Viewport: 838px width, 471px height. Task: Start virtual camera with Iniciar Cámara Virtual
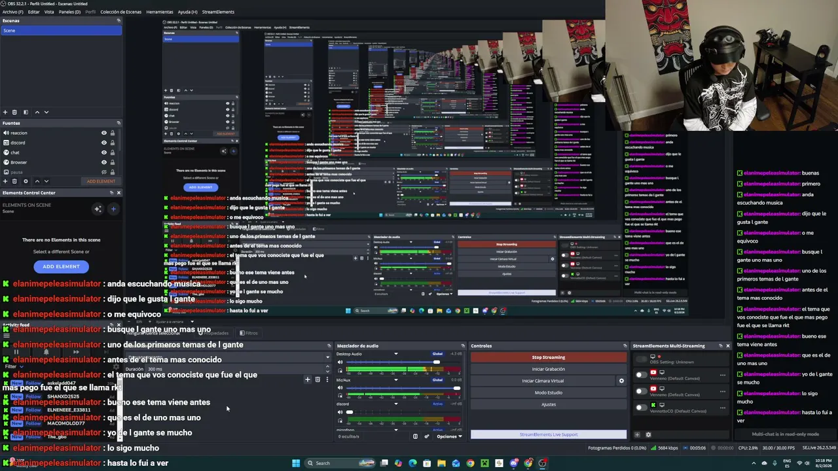[543, 381]
